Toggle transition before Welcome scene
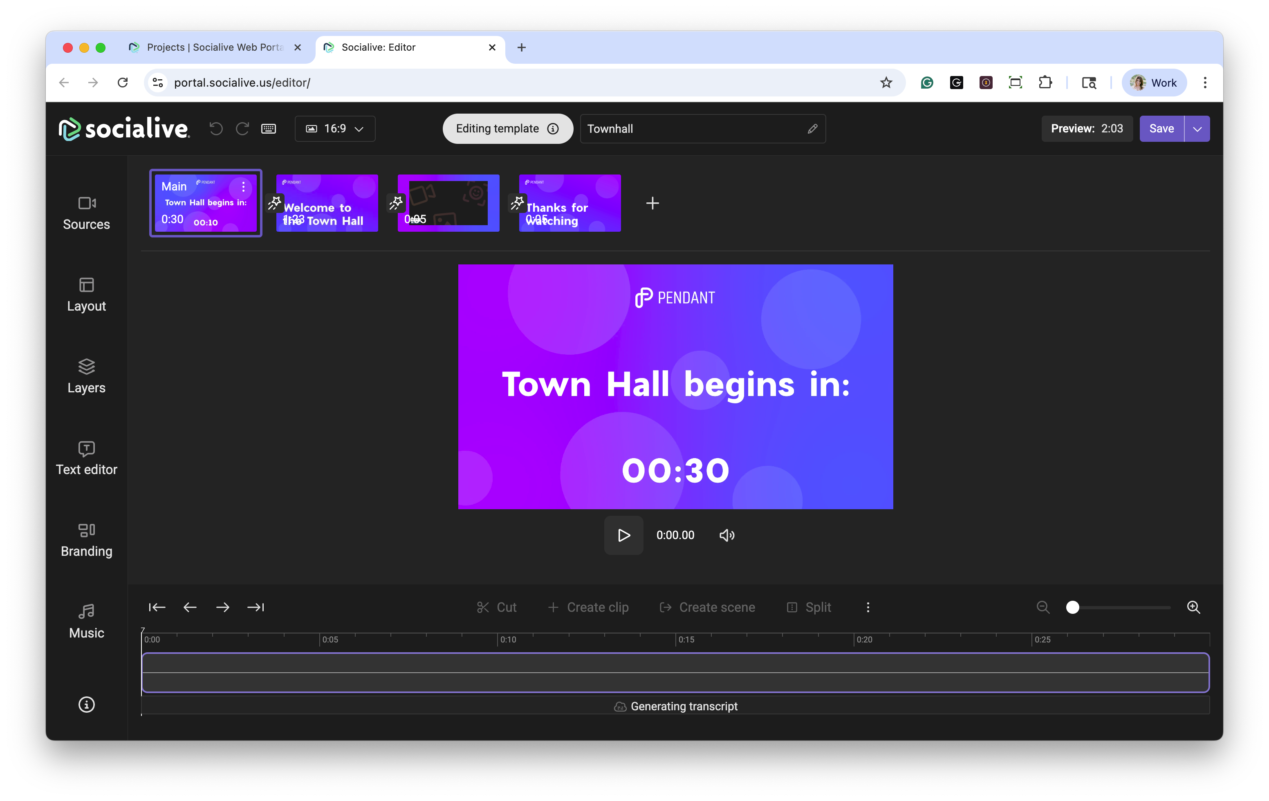 tap(275, 203)
